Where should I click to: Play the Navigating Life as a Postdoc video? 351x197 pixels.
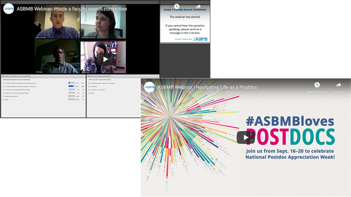246,137
